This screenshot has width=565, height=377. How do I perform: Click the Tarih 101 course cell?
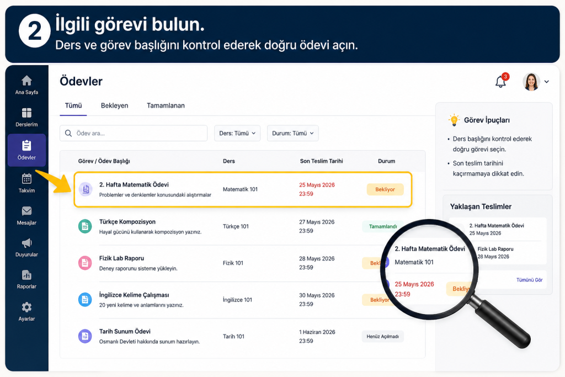[x=233, y=336]
